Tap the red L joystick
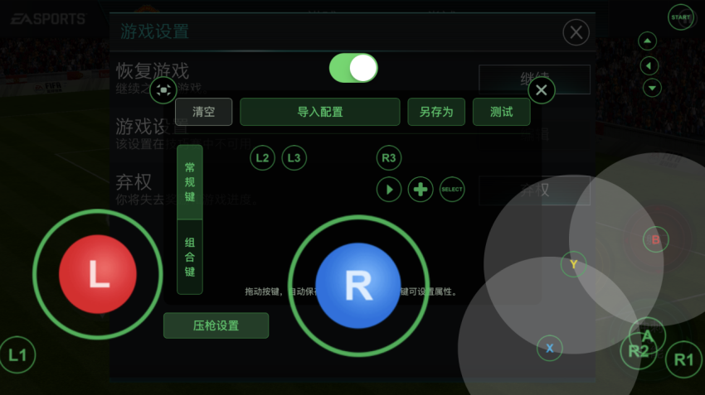Screen dimensions: 705x395 click(98, 274)
